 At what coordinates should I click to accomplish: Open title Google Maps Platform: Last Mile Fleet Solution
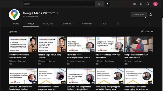[136, 56]
